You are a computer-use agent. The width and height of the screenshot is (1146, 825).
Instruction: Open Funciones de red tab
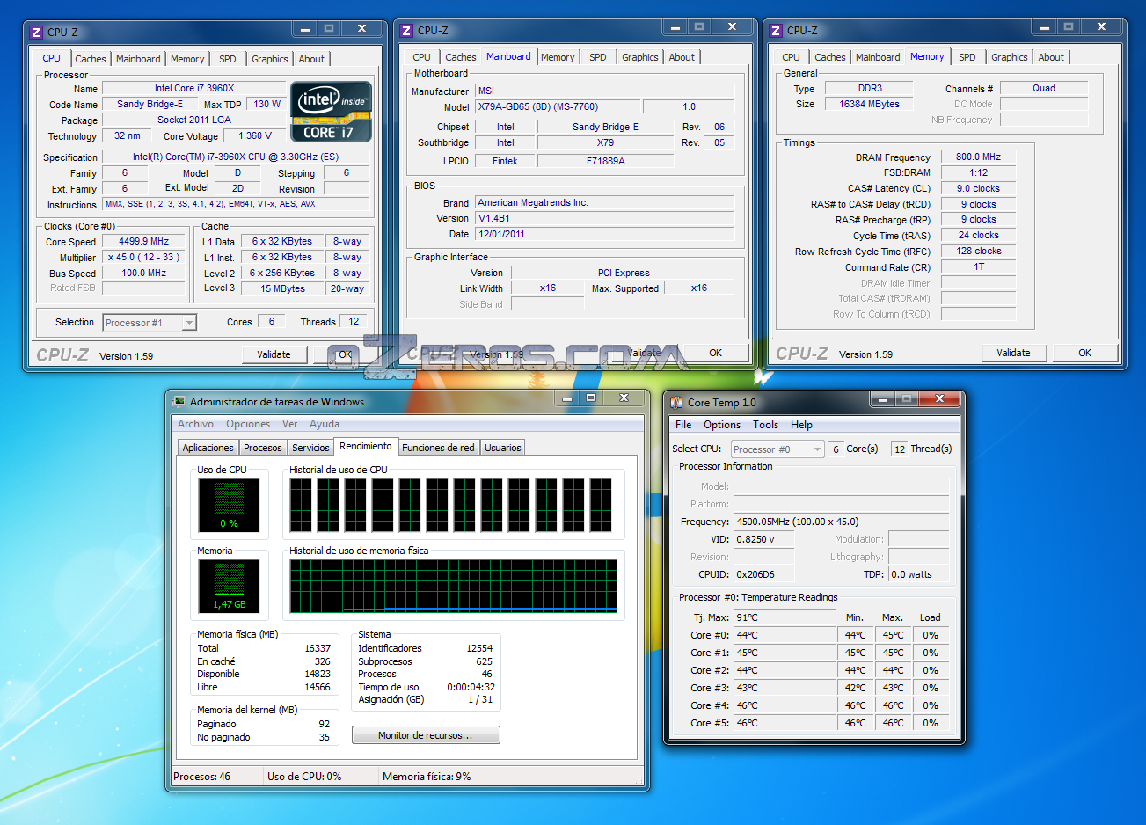[438, 448]
